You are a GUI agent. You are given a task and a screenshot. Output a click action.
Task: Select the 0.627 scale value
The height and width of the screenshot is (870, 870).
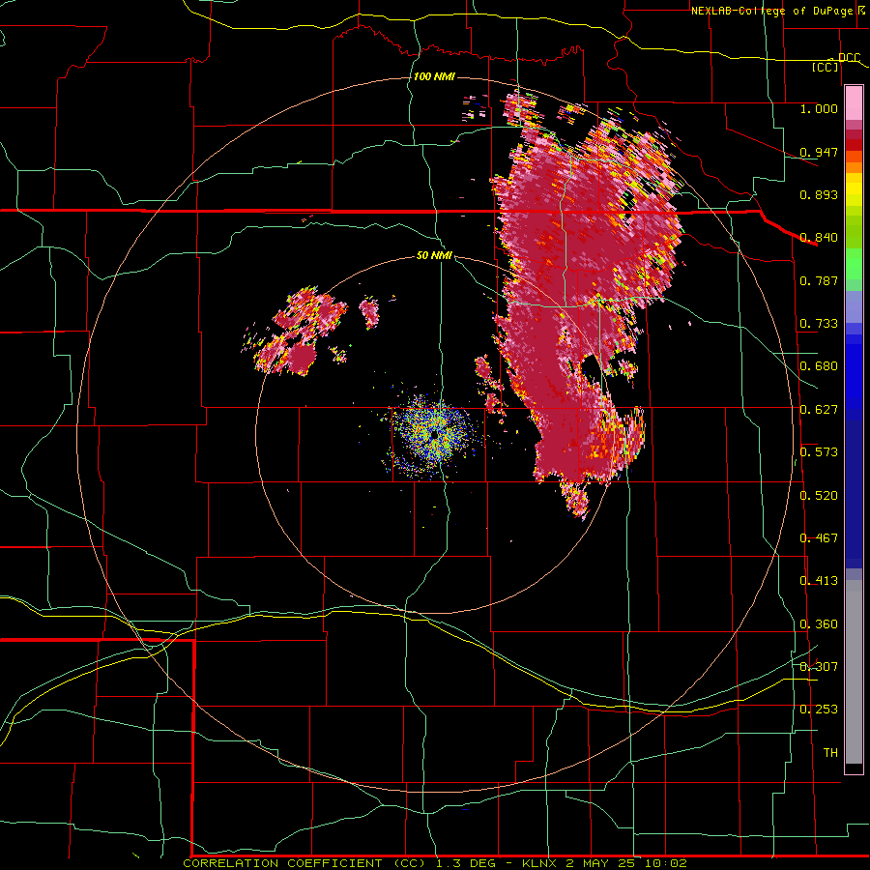[x=819, y=410]
